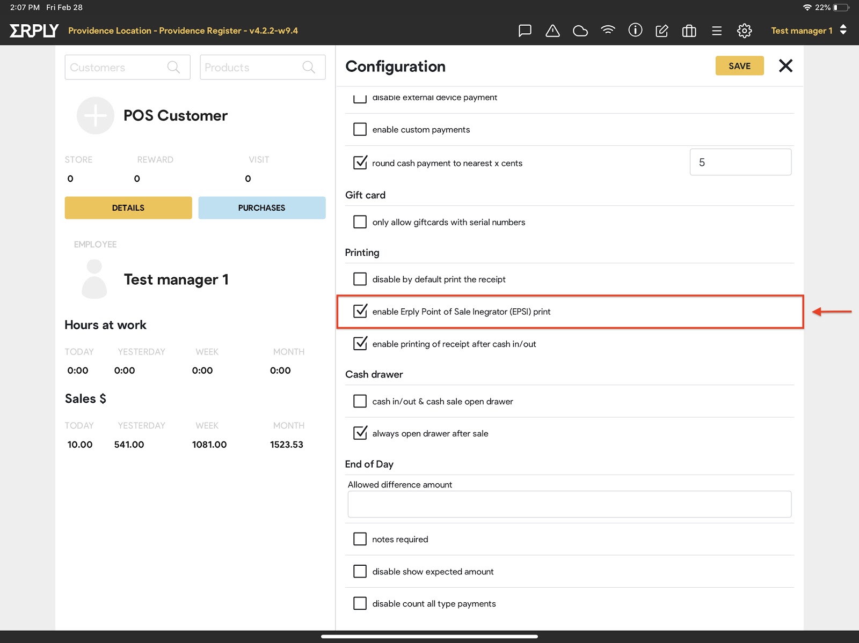Click the Products search magnifier icon

point(309,67)
